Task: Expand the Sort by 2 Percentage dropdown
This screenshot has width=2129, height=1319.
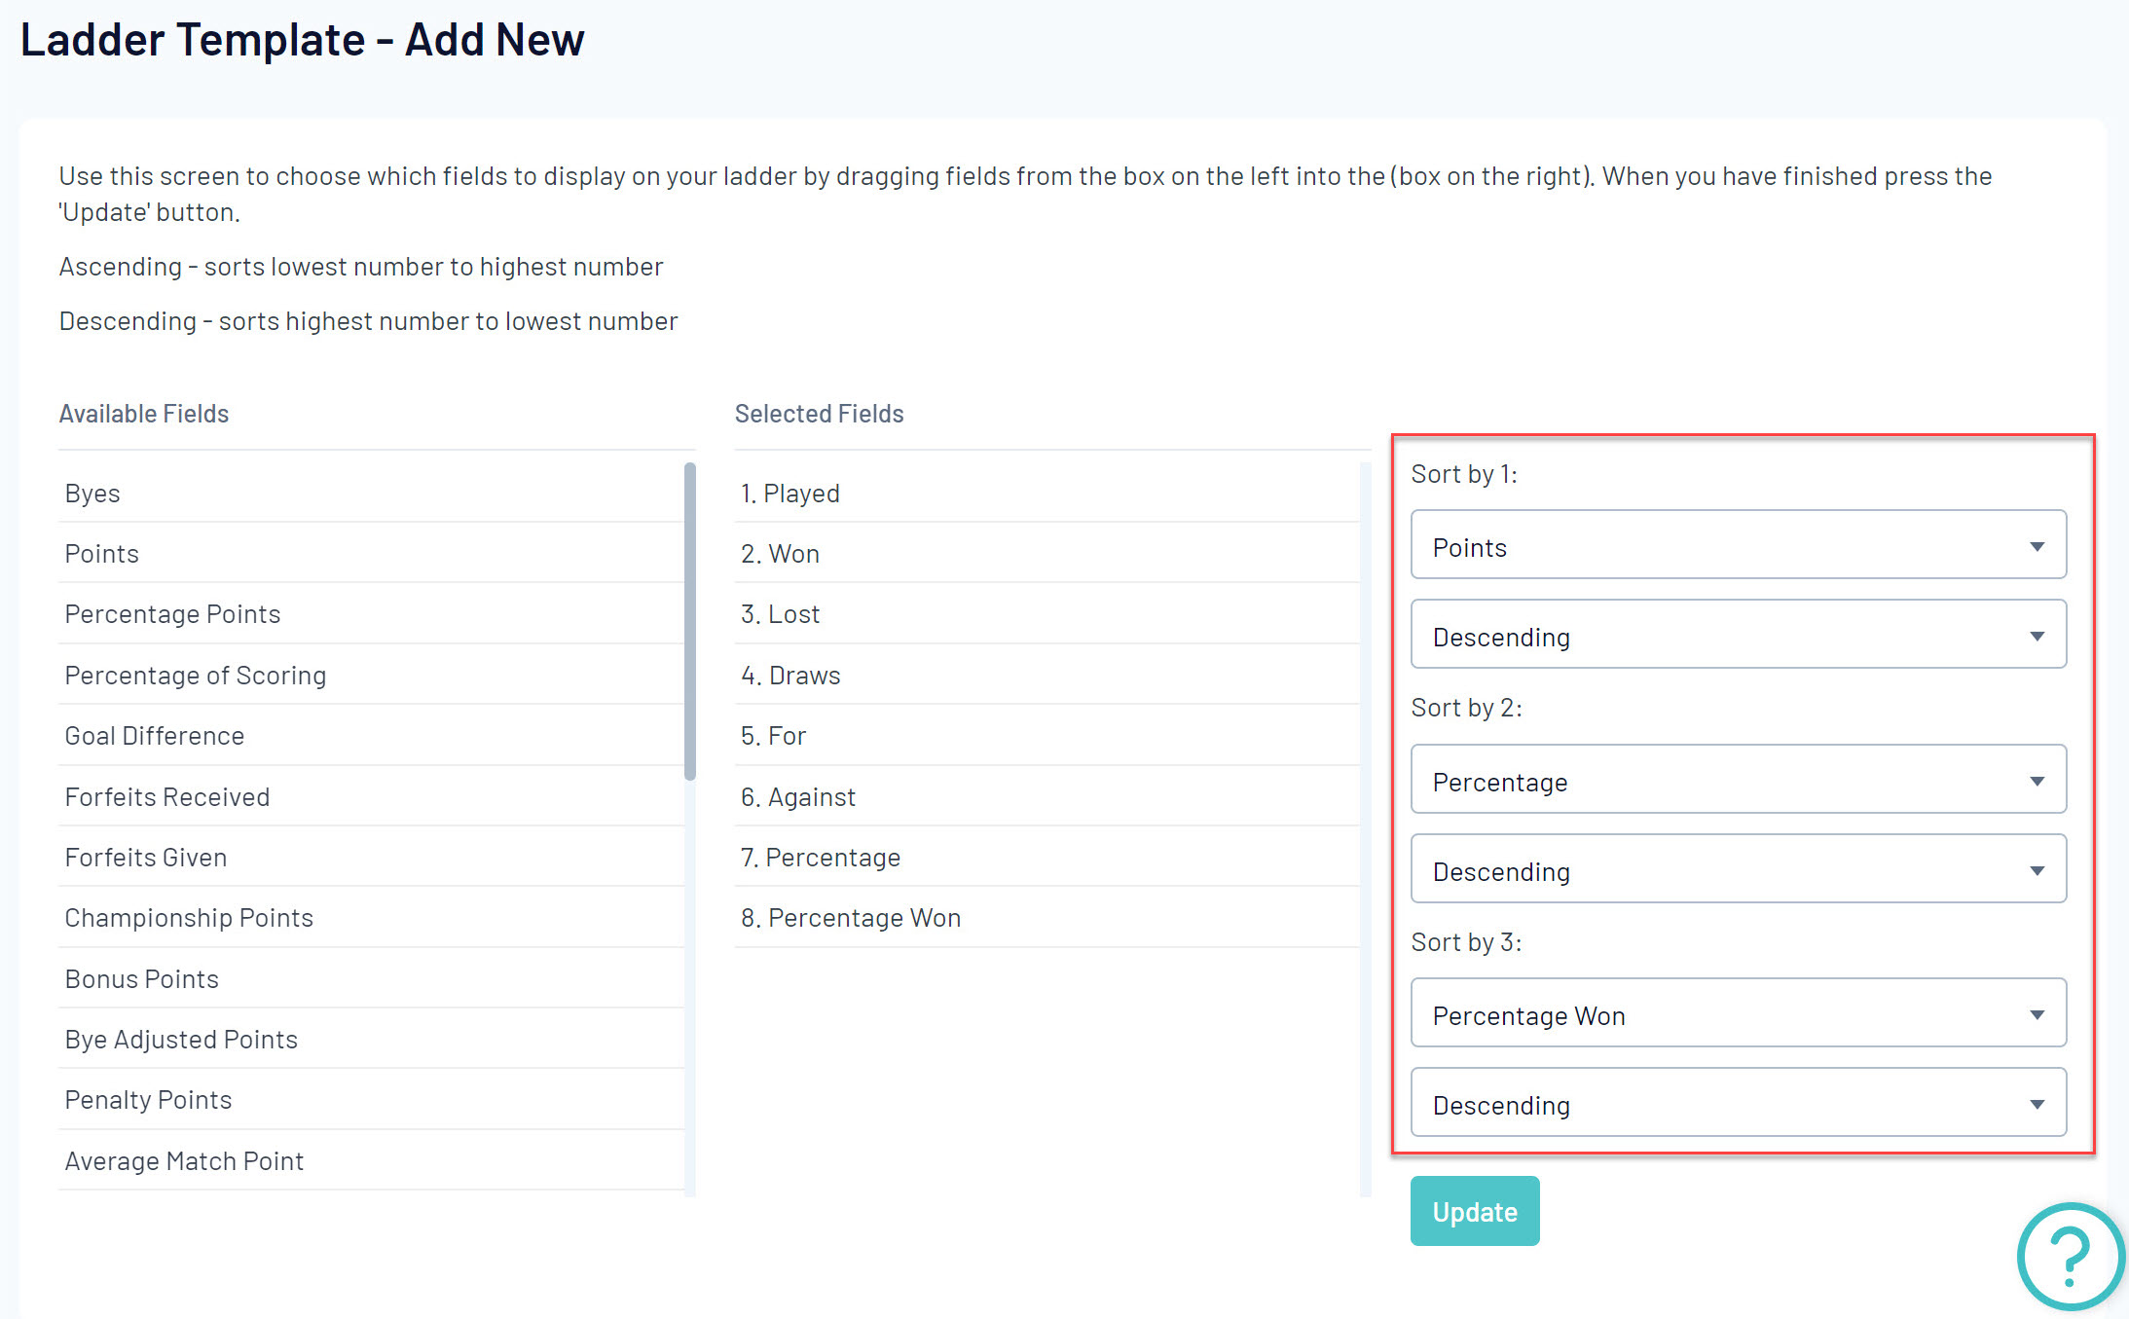Action: point(1738,780)
